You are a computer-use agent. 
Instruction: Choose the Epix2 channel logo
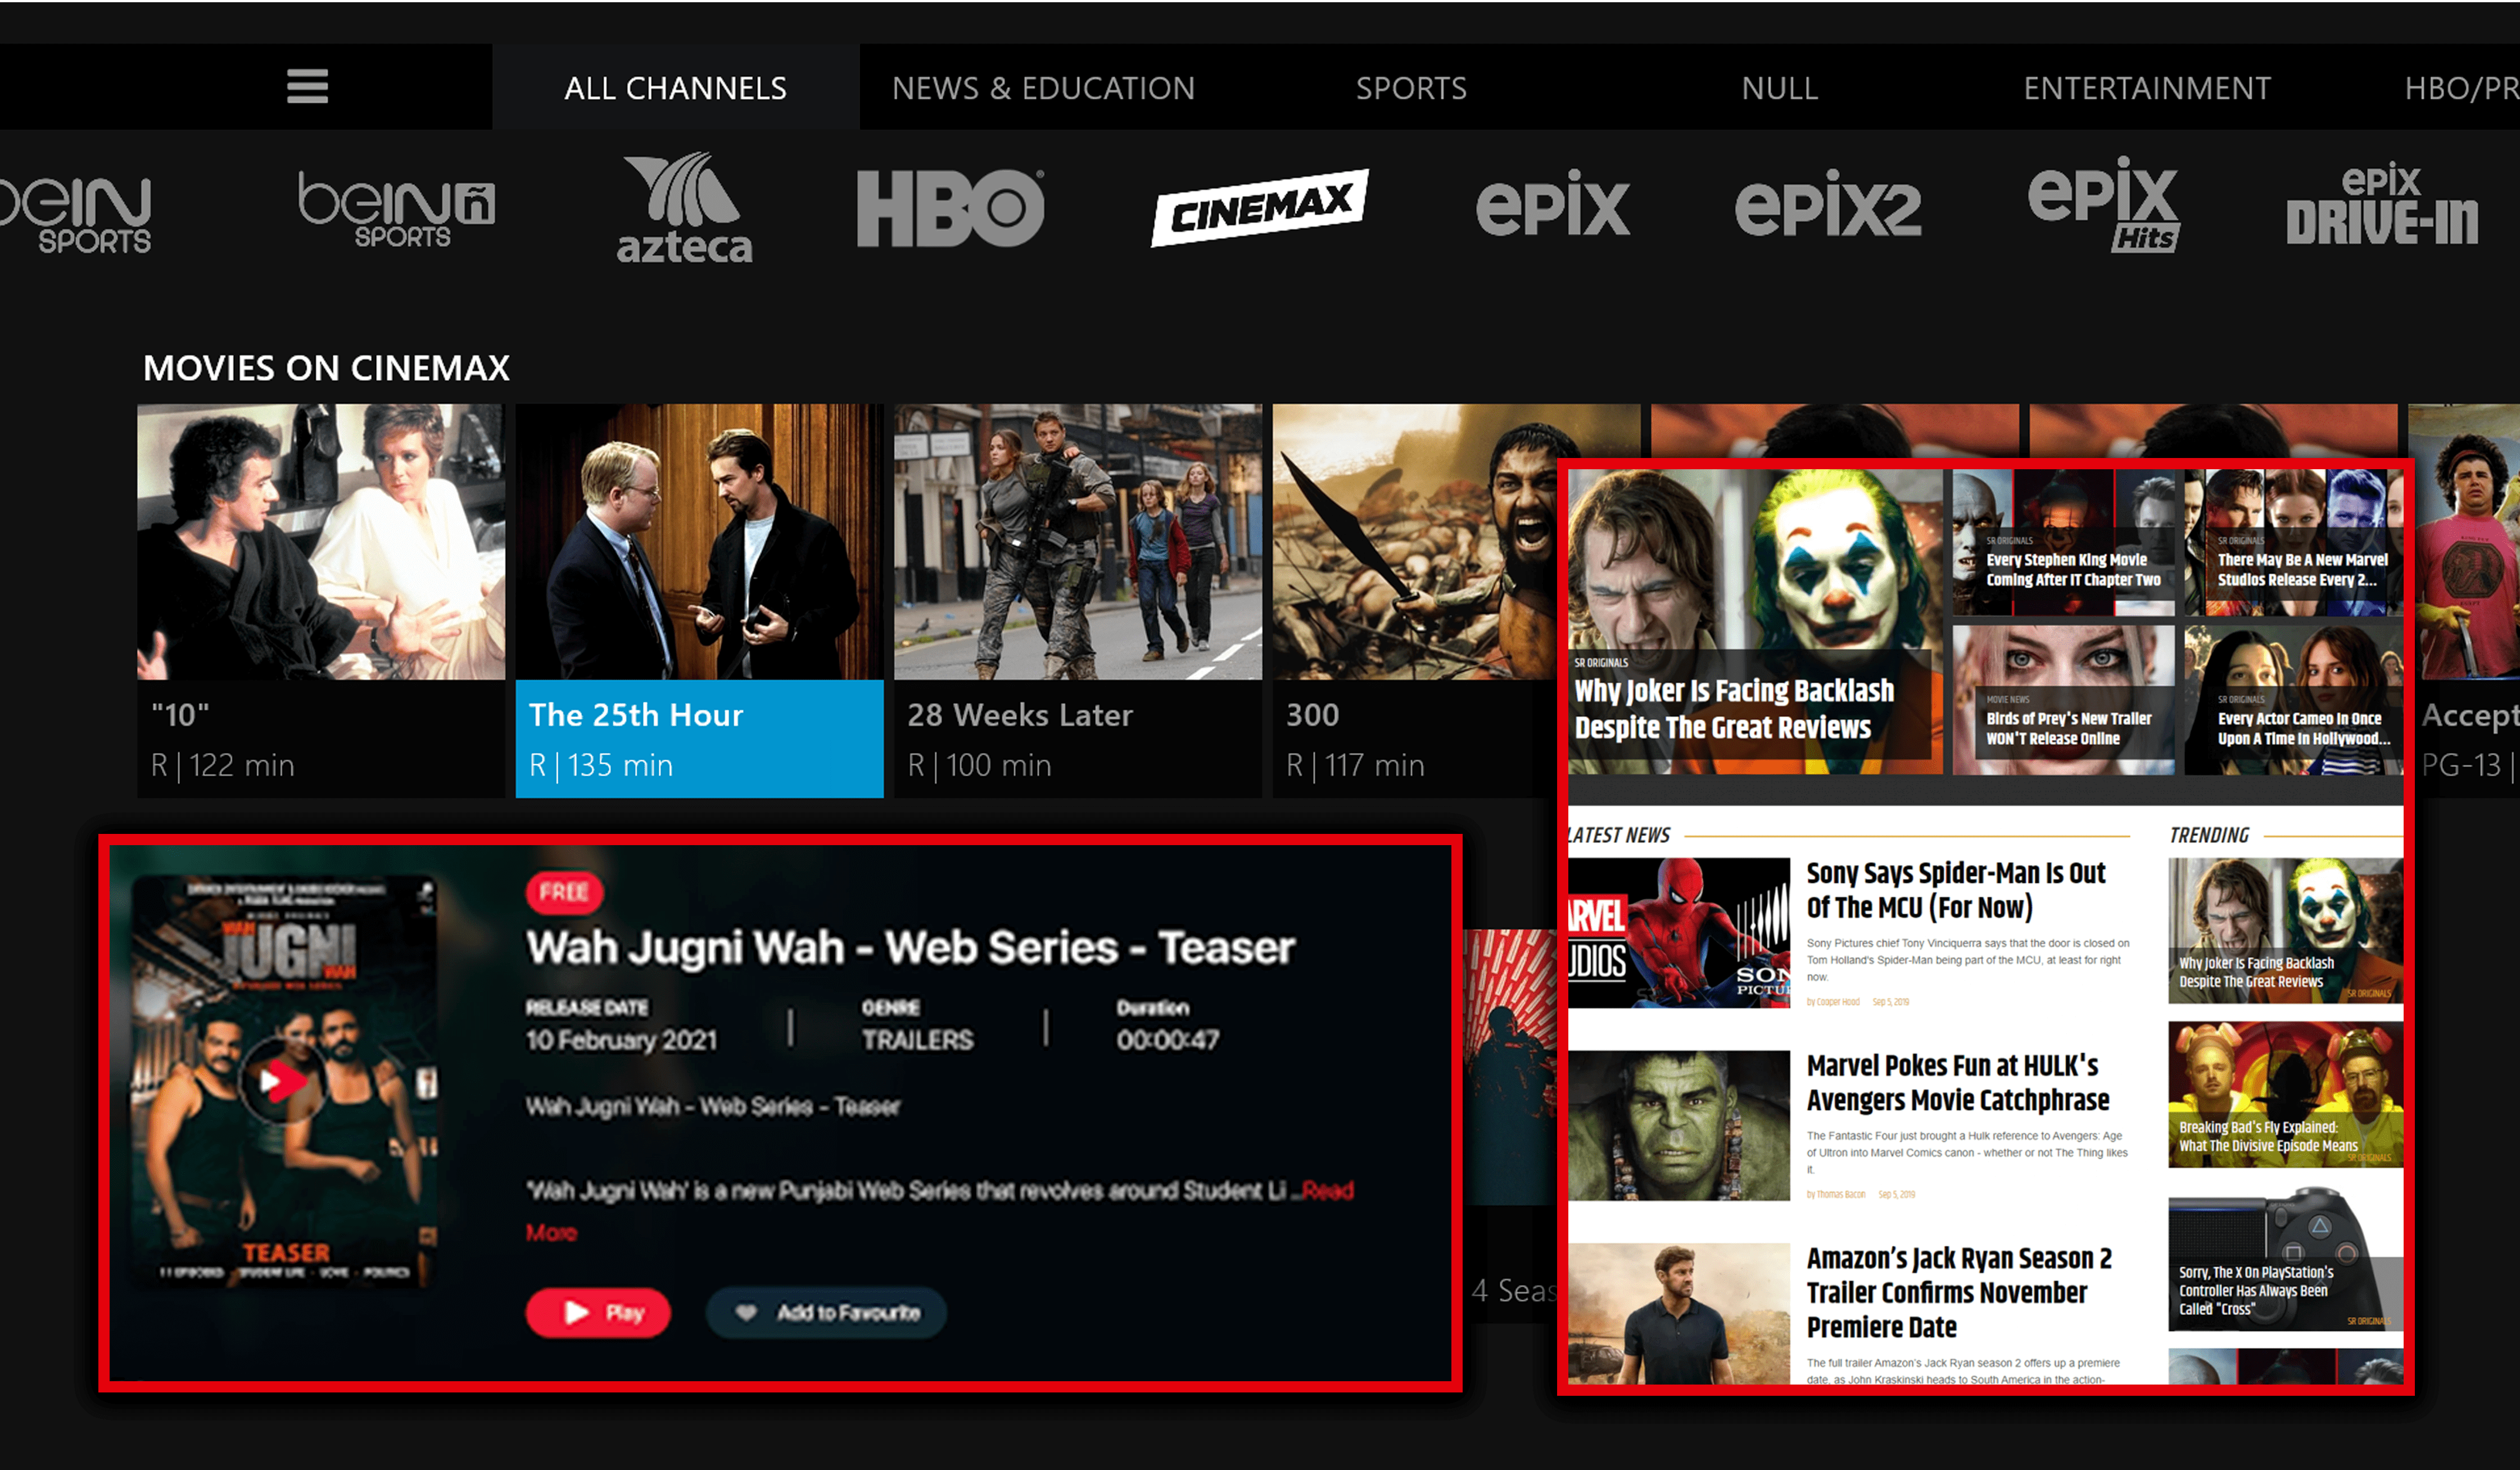[1828, 204]
